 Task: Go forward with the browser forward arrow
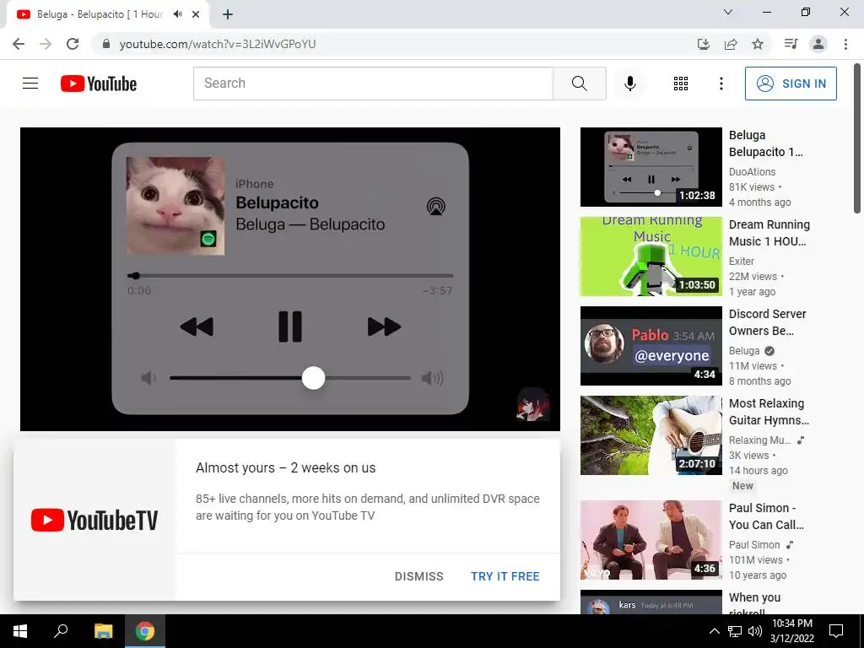click(46, 44)
